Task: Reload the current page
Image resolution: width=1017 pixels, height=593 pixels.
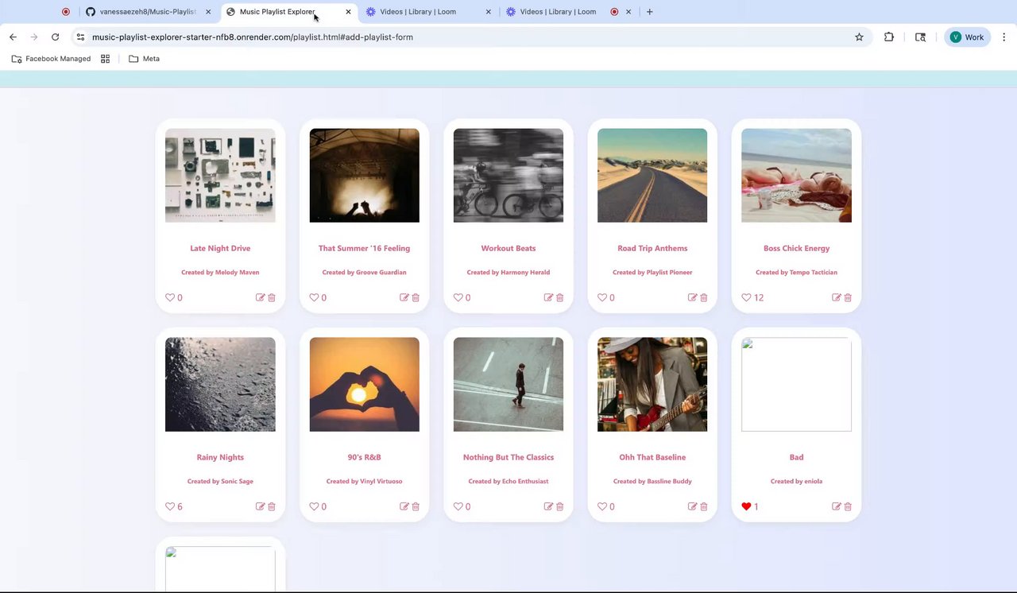Action: [55, 37]
